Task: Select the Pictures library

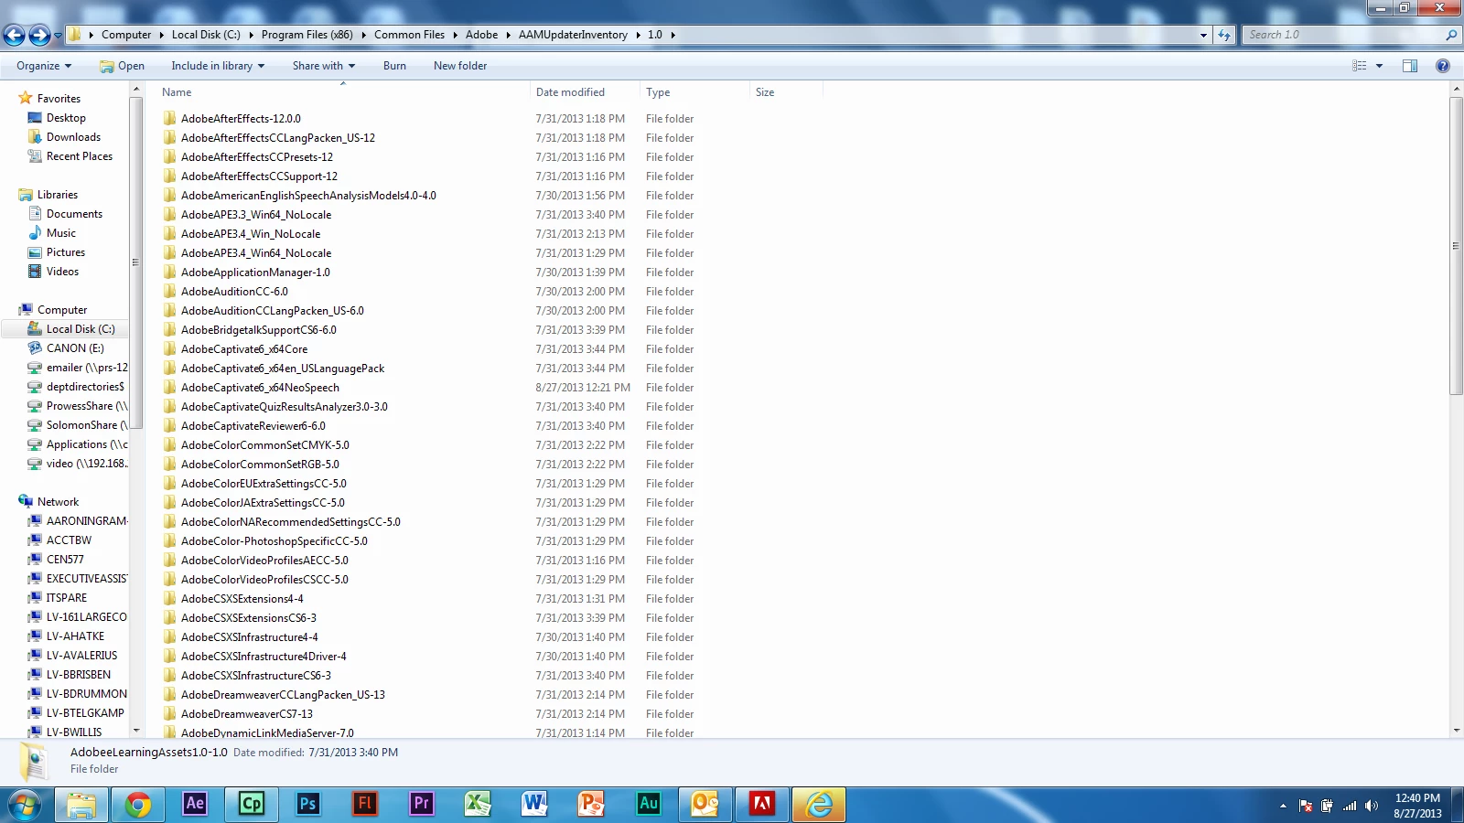Action: pyautogui.click(x=66, y=252)
